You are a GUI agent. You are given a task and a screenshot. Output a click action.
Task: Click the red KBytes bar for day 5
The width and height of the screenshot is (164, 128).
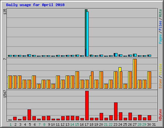point(29,115)
